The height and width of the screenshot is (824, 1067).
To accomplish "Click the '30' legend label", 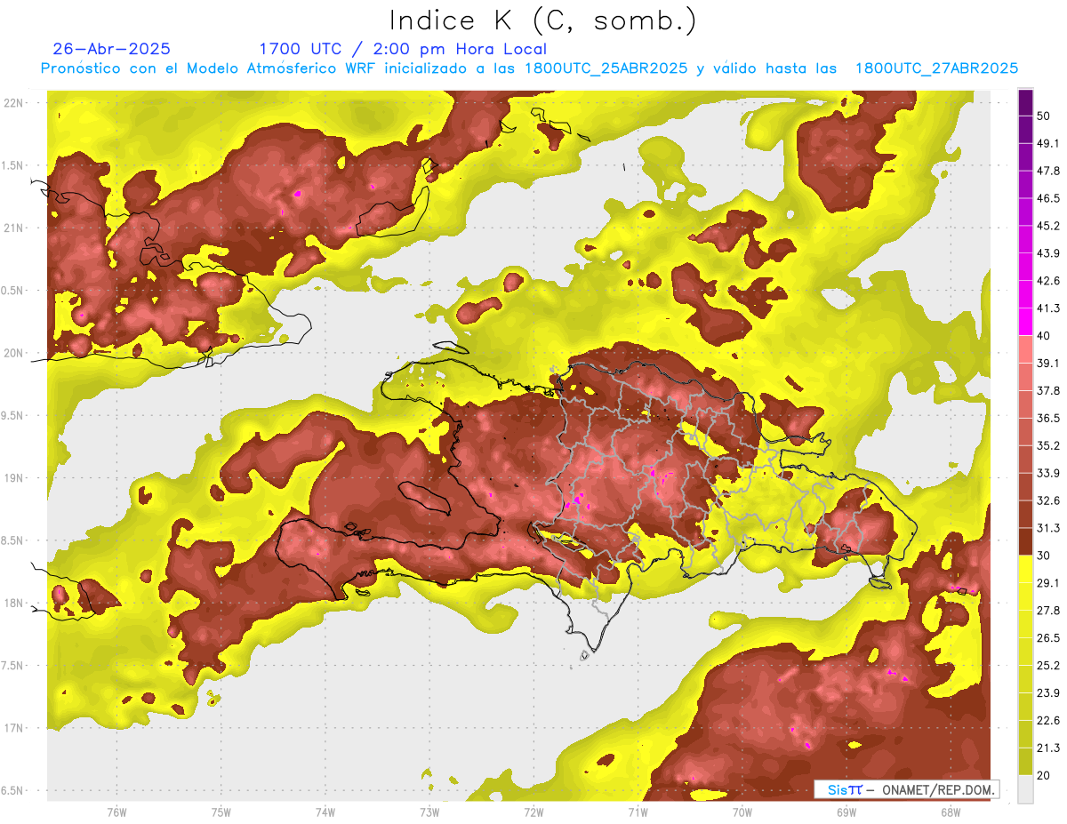I will coord(1045,556).
